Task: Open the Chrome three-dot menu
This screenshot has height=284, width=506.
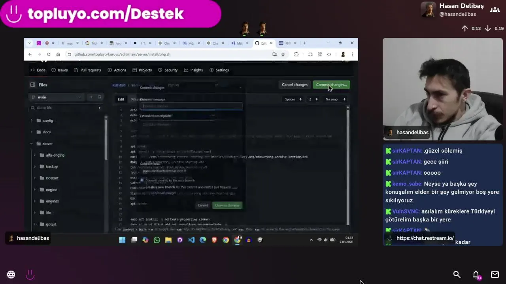Action: click(x=352, y=54)
